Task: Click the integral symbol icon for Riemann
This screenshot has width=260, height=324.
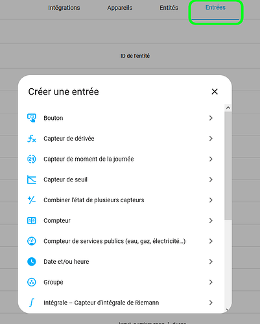Action: (32, 303)
